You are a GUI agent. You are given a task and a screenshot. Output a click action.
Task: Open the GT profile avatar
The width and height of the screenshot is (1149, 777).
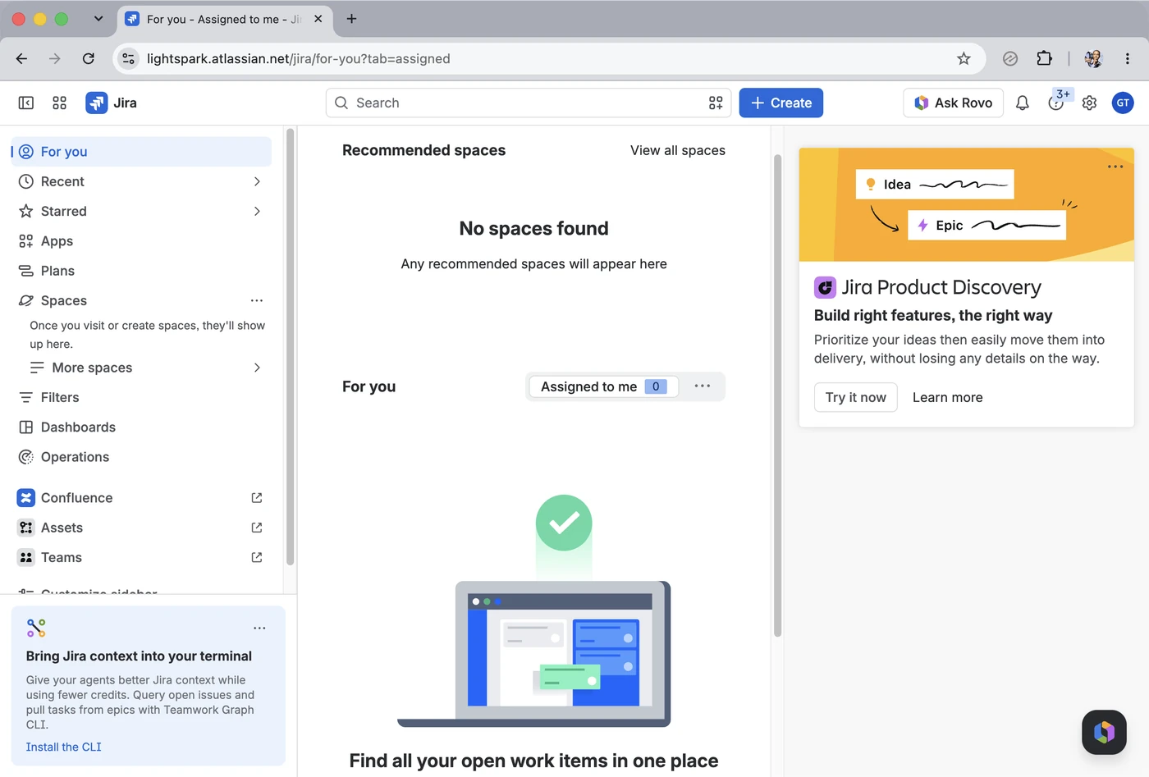[1123, 103]
